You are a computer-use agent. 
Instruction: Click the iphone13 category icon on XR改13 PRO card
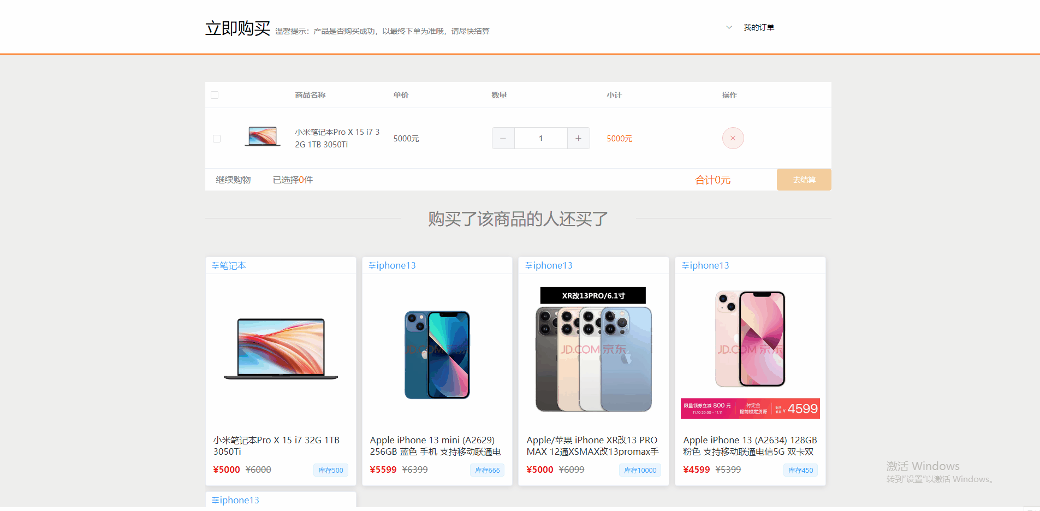coord(528,265)
